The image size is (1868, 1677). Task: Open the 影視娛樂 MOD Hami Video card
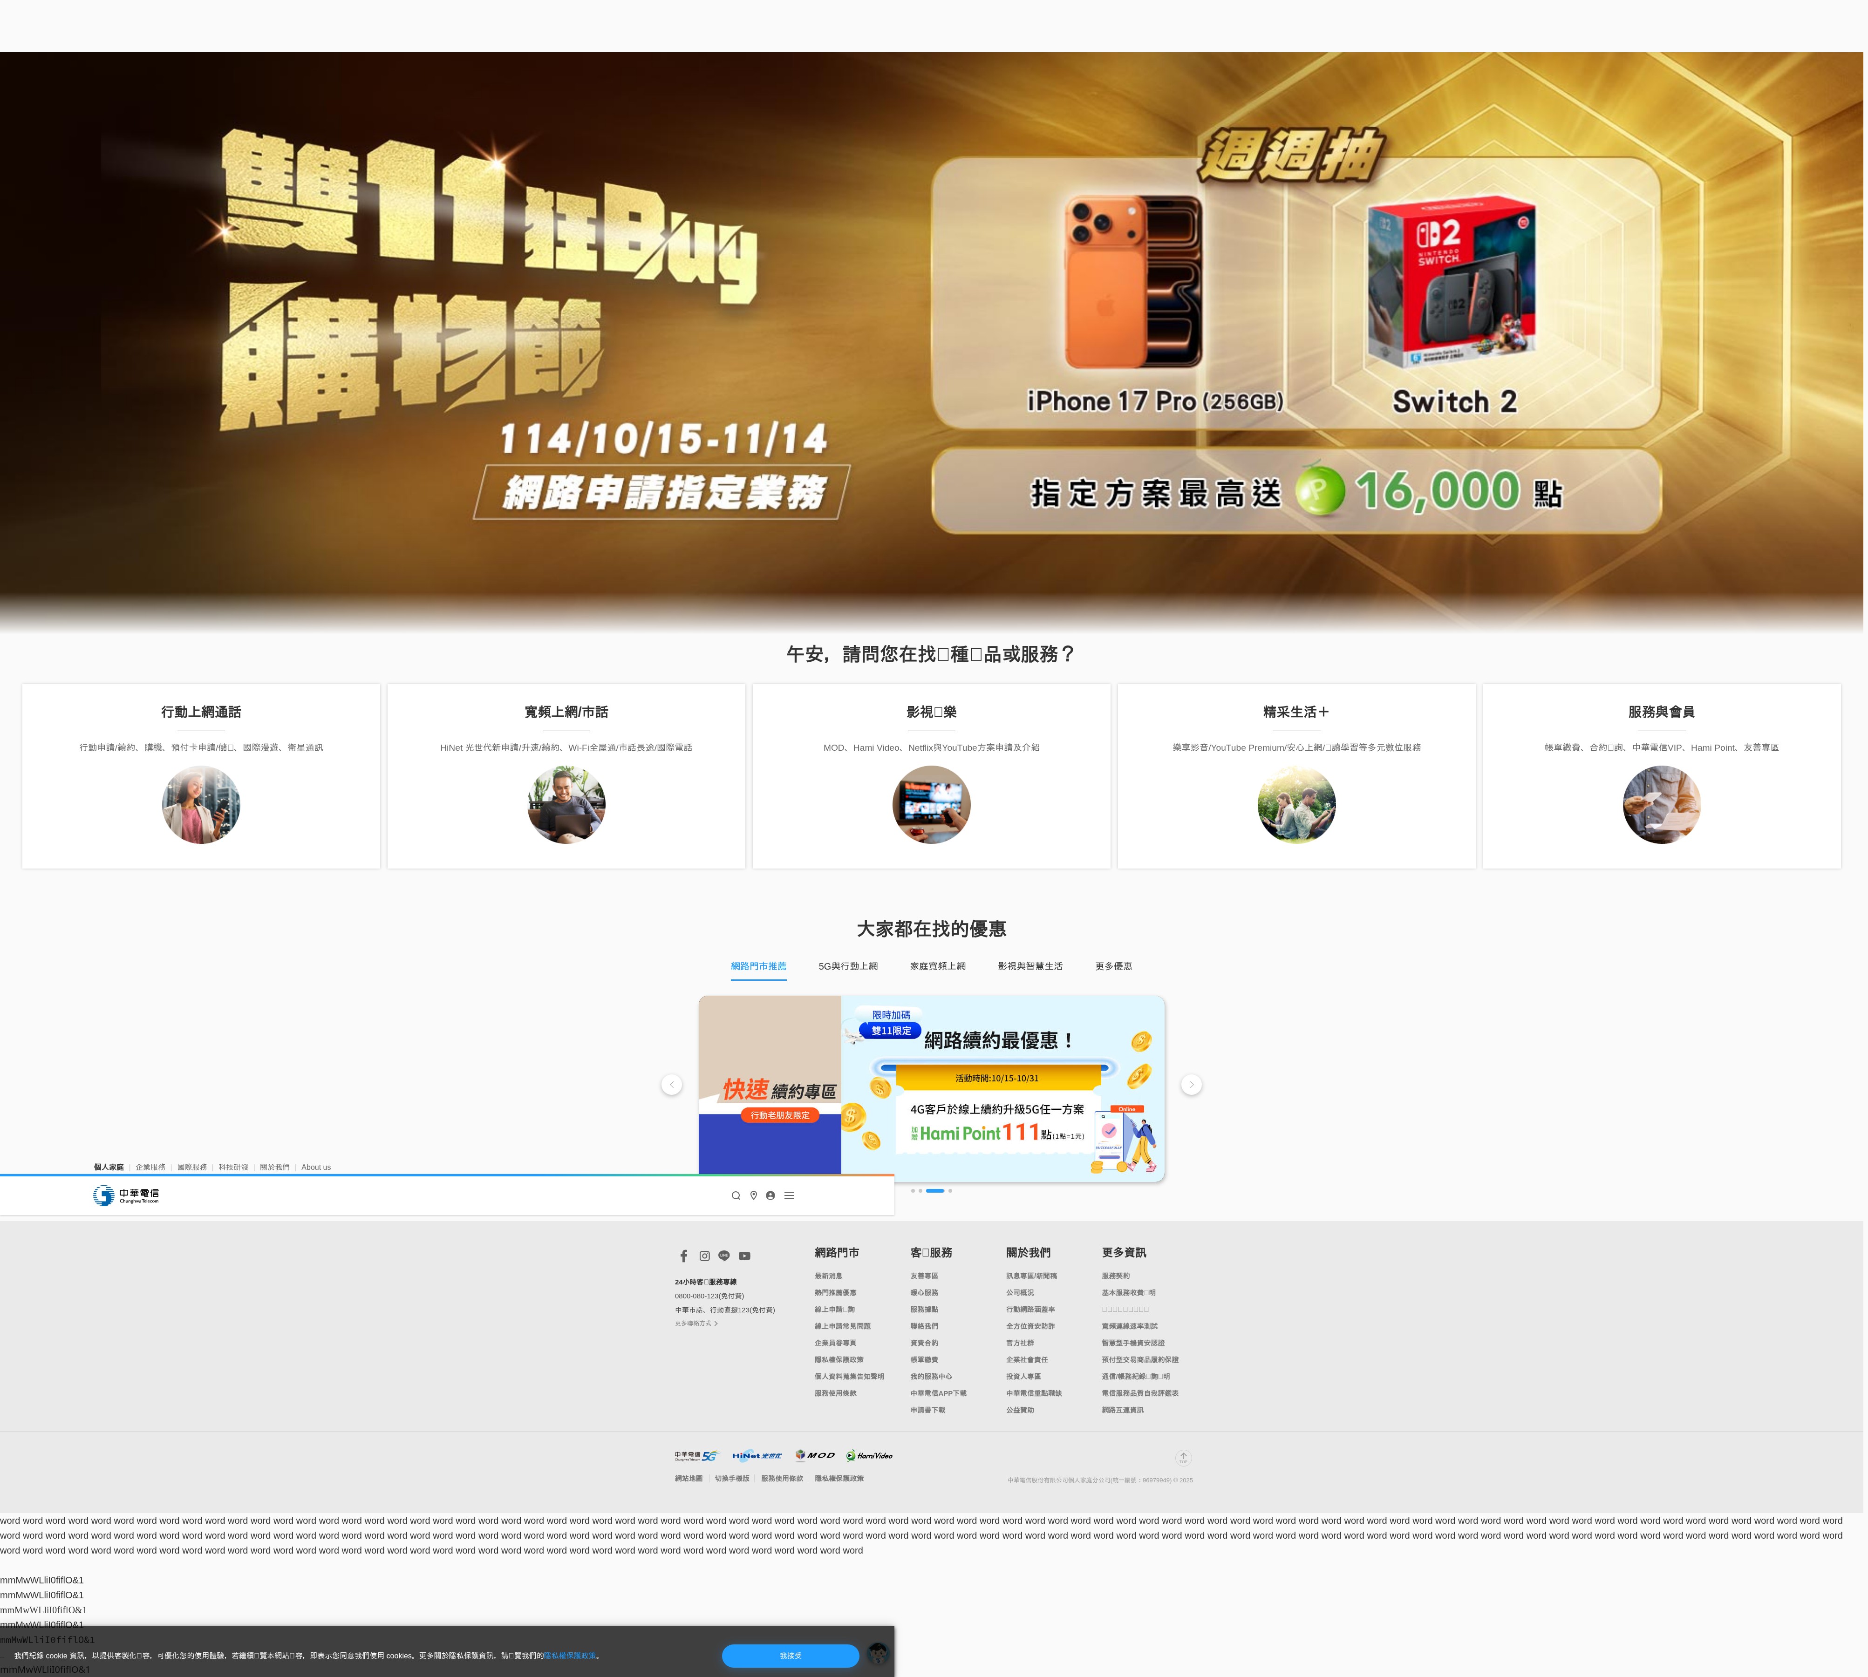[x=932, y=776]
